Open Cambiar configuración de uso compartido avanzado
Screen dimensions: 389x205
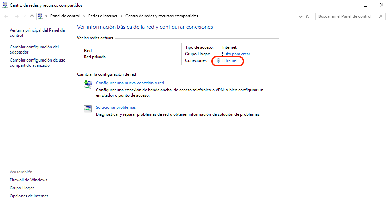(x=38, y=63)
